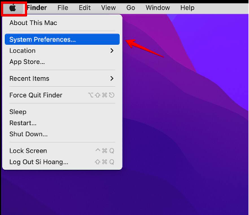249x215 pixels.
Task: Choose System Preferences from Apple menu
Action: (x=62, y=39)
